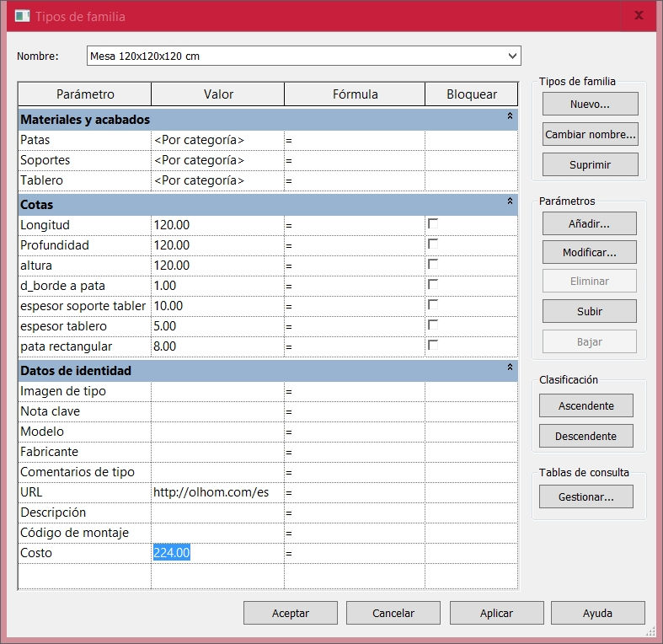Image resolution: width=663 pixels, height=644 pixels.
Task: Click the Tipos de familia window icon
Action: (22, 16)
